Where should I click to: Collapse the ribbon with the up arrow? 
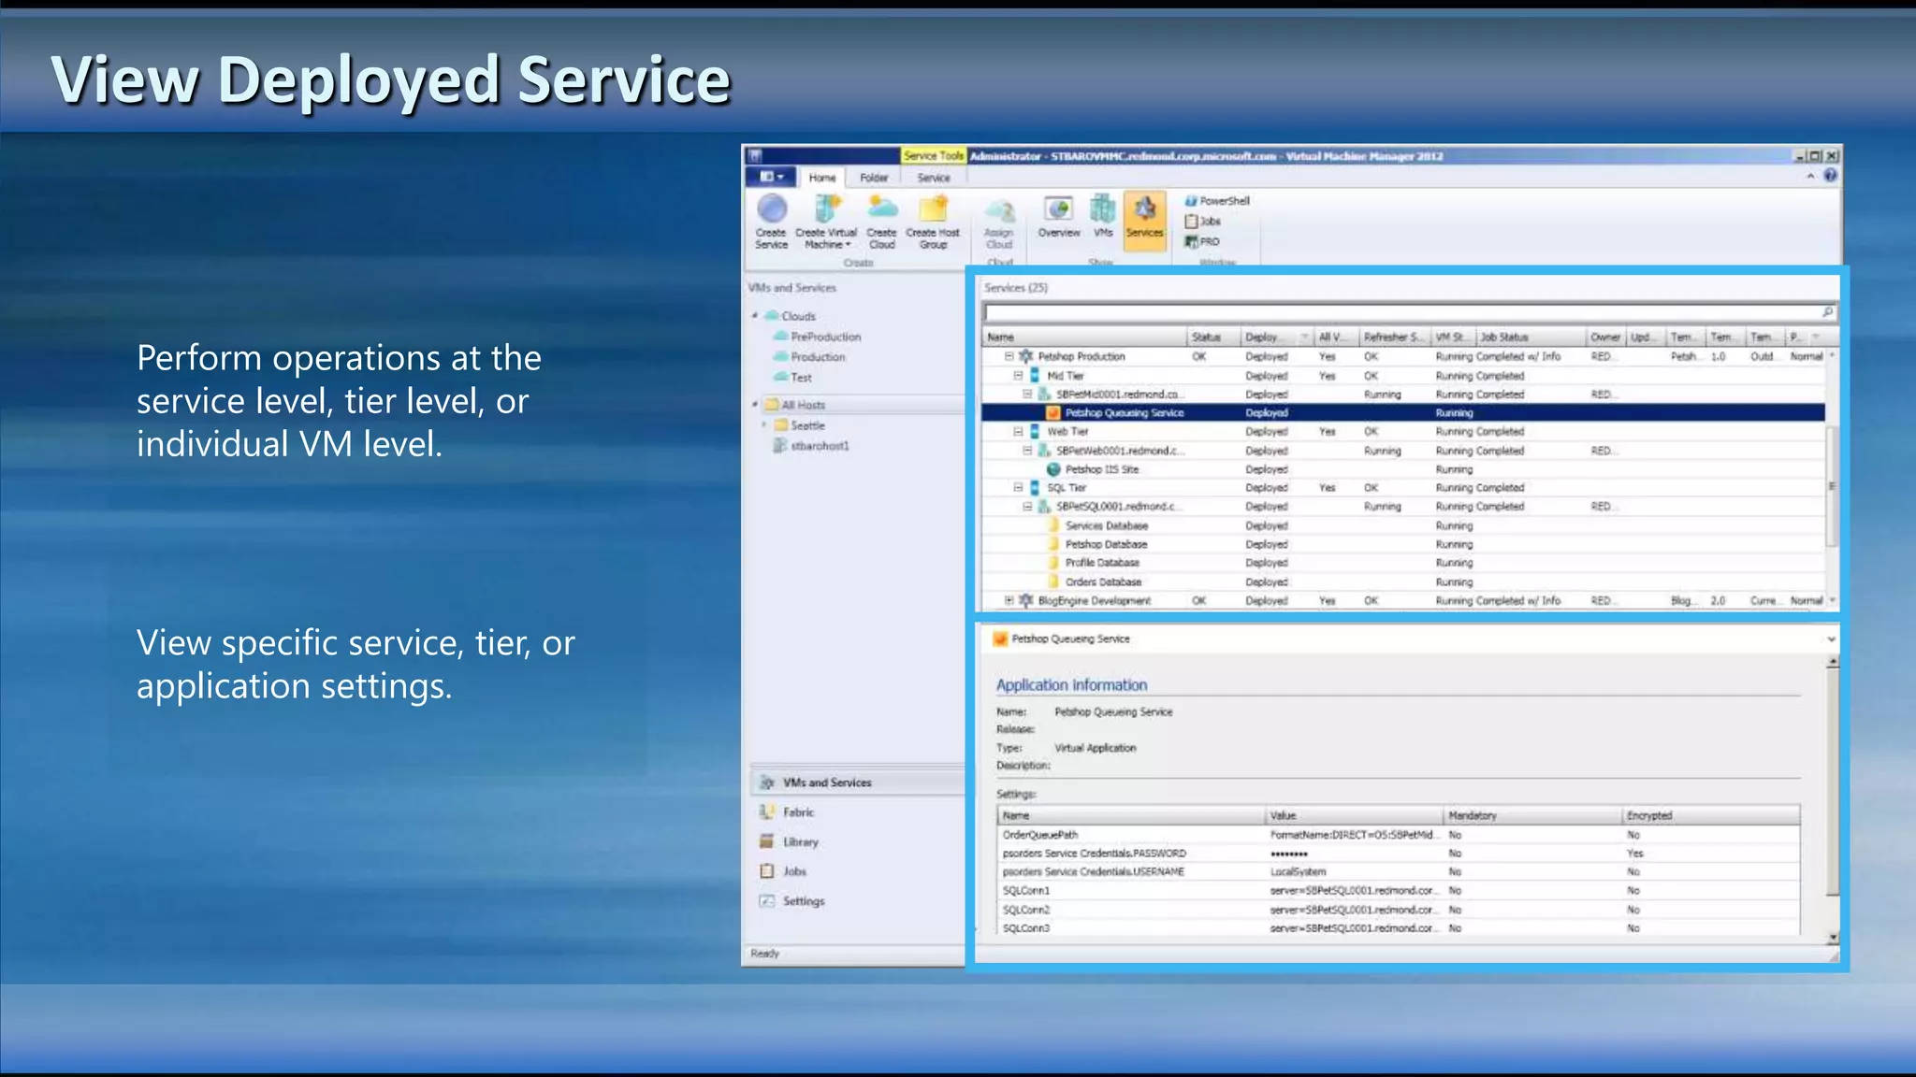(1810, 176)
